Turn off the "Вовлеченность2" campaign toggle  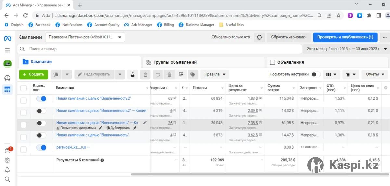[41, 99]
